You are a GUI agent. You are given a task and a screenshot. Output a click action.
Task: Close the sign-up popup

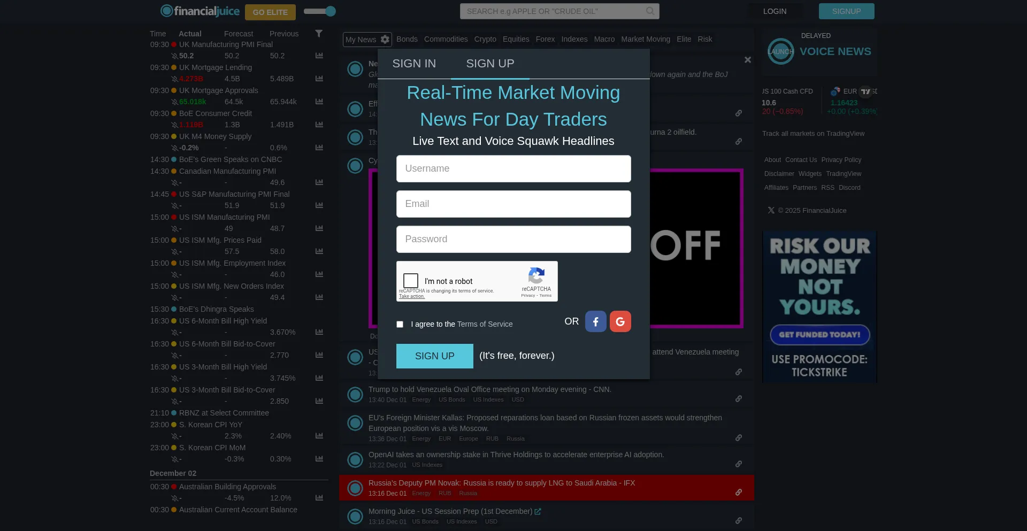[748, 60]
